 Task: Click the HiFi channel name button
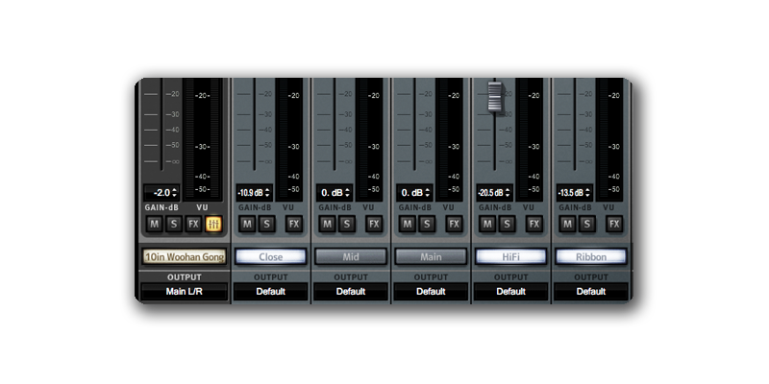(510, 257)
